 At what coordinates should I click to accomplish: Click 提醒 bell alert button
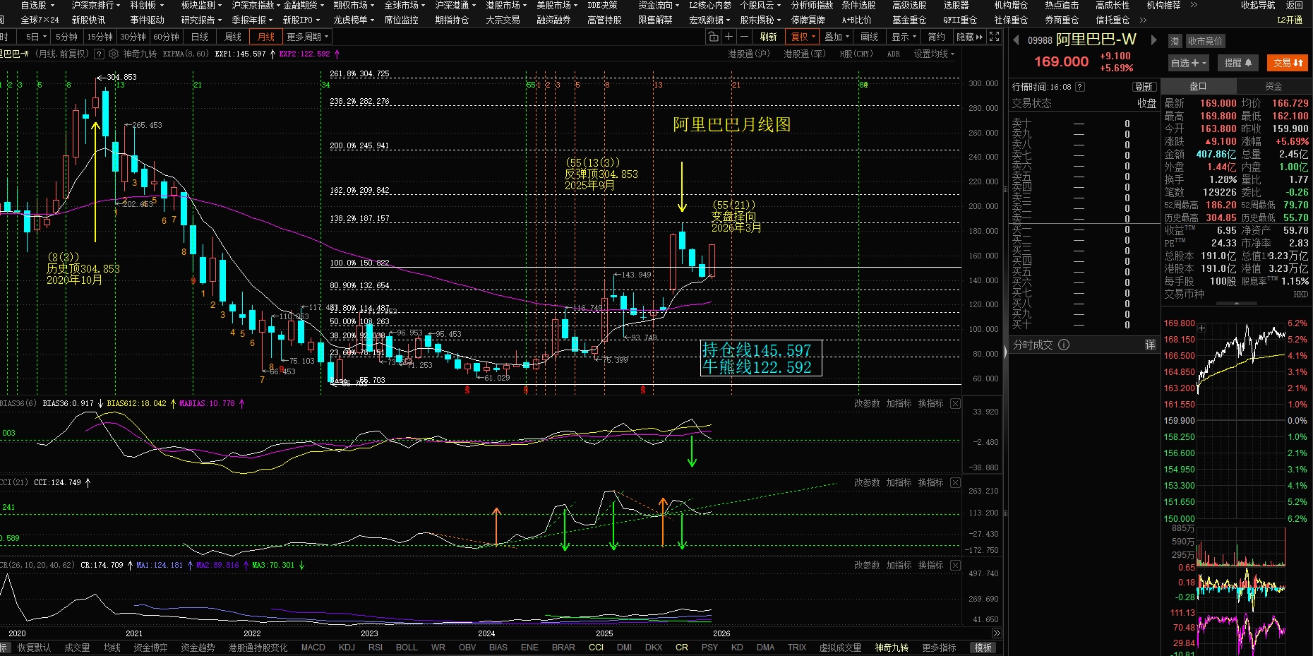(x=1238, y=63)
